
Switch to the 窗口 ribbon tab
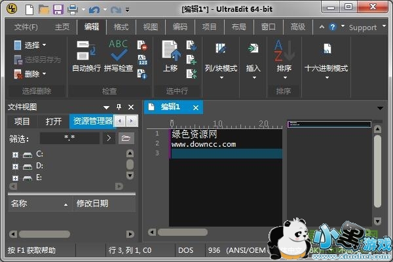click(268, 27)
